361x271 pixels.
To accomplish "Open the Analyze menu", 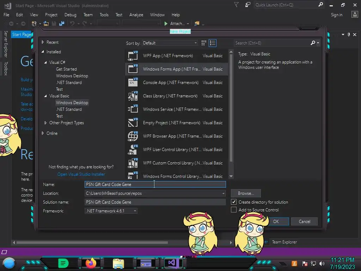I will [136, 15].
